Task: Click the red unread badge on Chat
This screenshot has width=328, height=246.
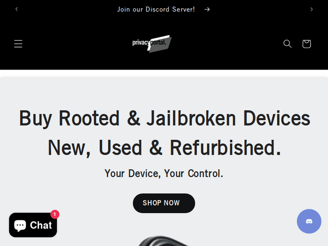Action: pos(55,214)
